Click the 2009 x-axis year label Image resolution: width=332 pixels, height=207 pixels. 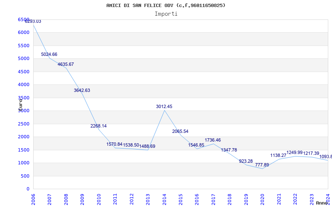(82, 199)
